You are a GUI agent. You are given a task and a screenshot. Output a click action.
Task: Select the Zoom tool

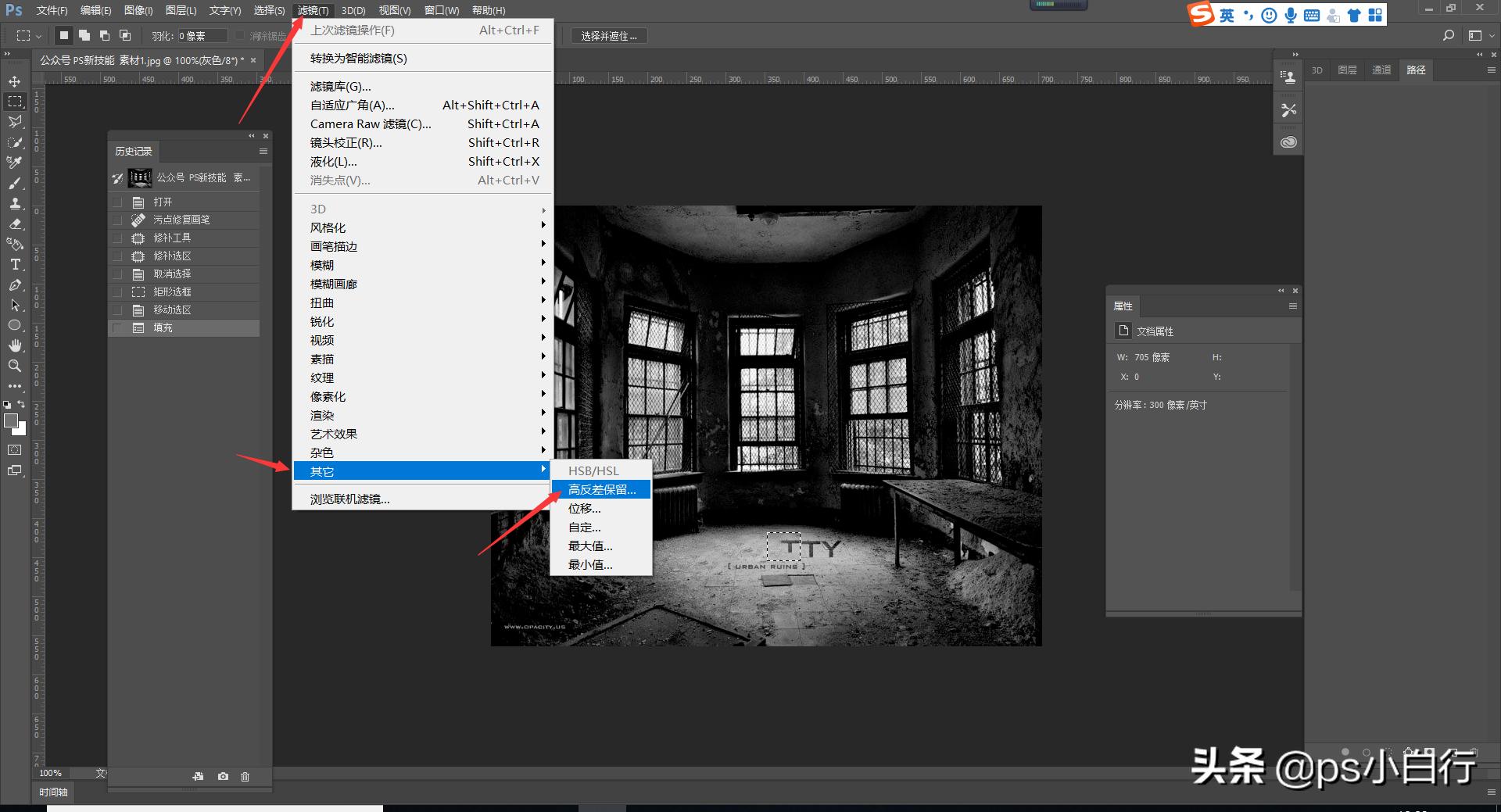(15, 366)
